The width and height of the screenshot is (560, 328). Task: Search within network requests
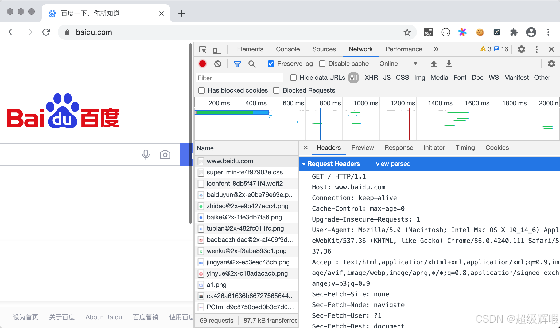point(252,64)
